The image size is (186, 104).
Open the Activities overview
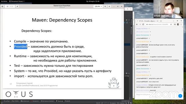[4, 1]
